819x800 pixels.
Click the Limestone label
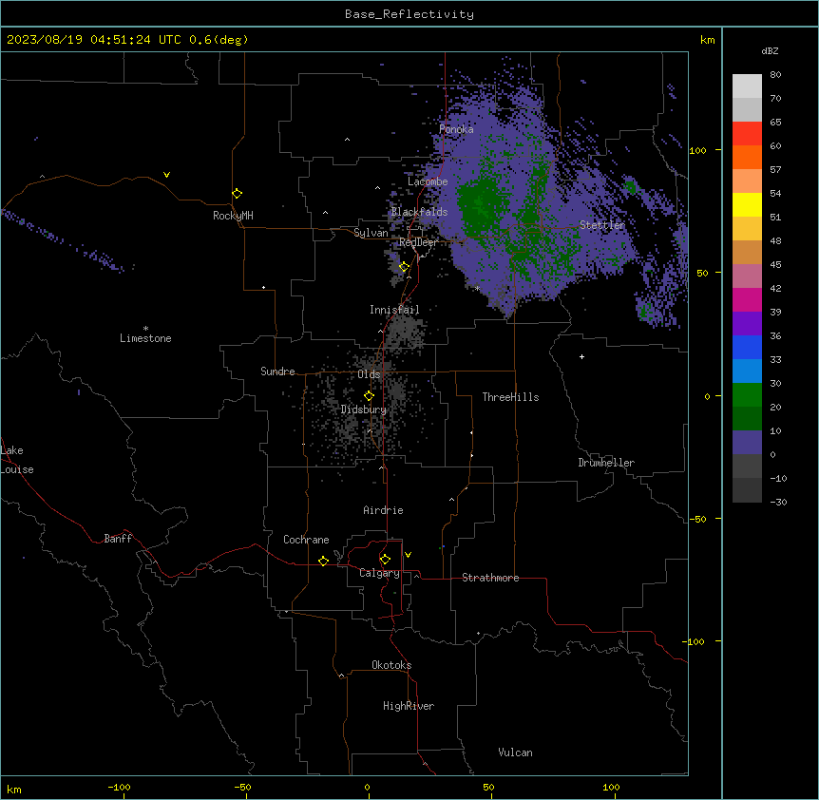click(x=145, y=338)
